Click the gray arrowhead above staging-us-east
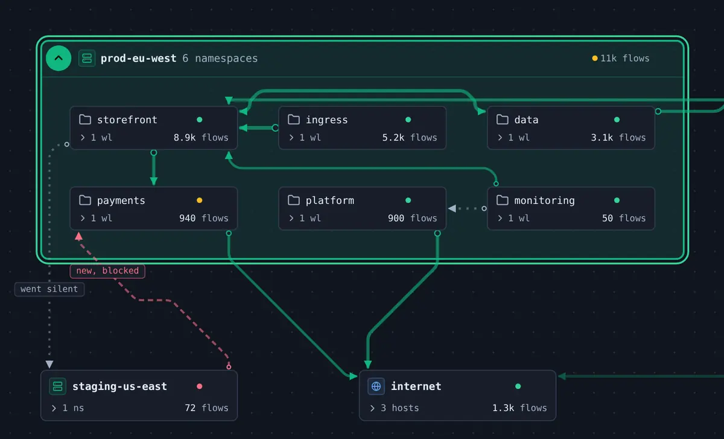 click(49, 364)
